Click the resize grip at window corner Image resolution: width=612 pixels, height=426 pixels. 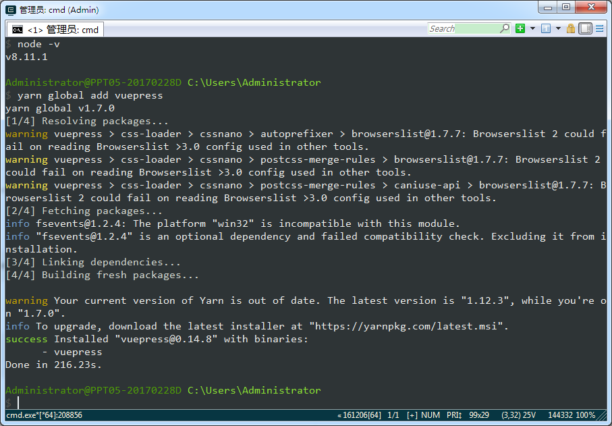[x=603, y=416]
